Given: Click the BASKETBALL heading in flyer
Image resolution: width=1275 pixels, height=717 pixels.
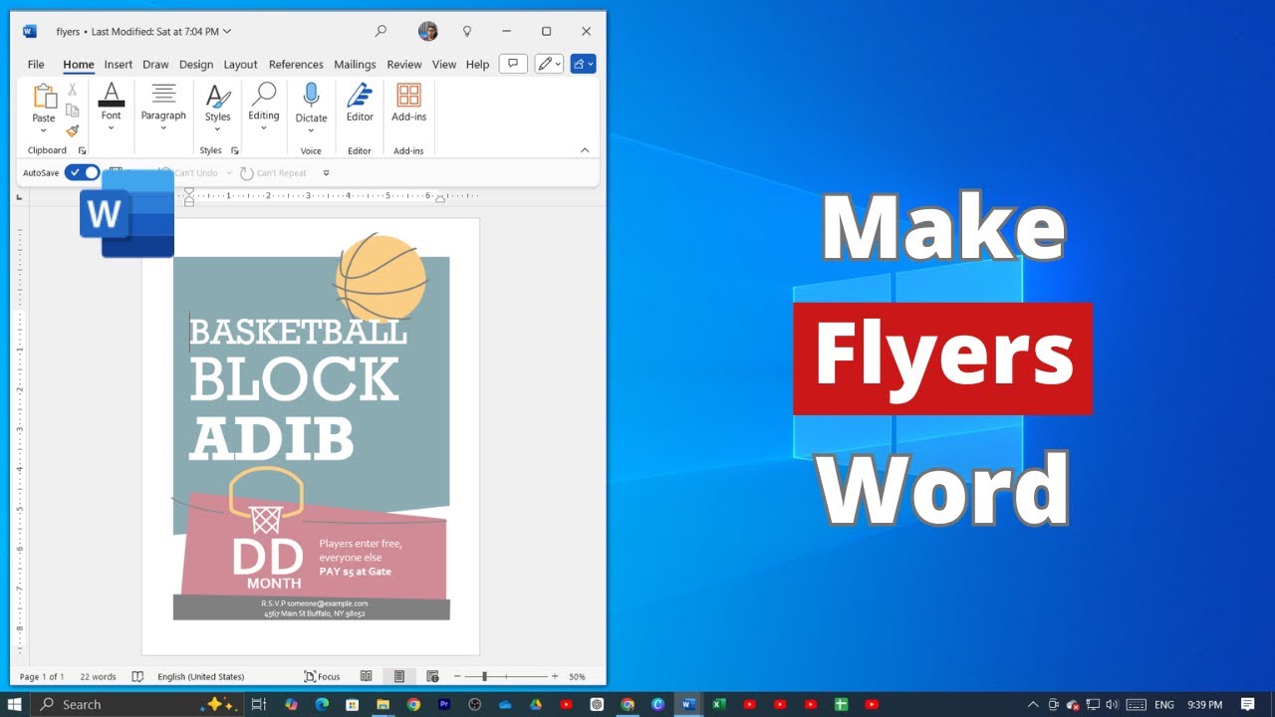Looking at the screenshot, I should pos(298,332).
